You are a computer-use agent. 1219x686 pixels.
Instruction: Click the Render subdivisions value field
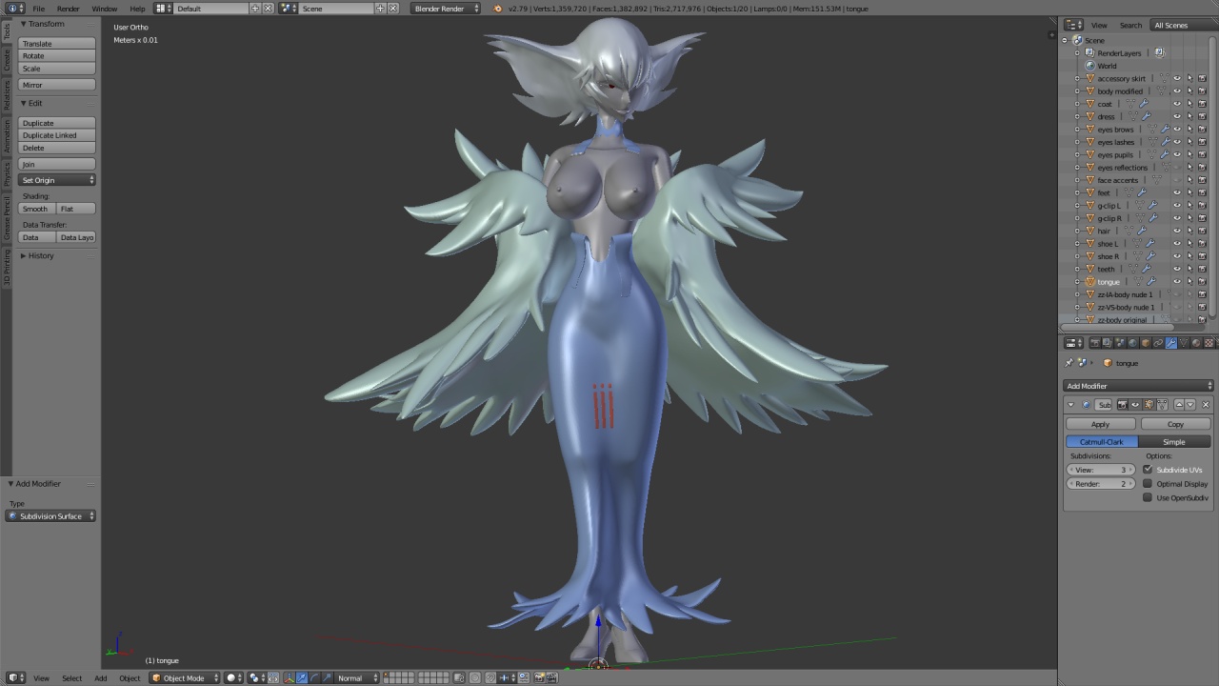pos(1101,484)
